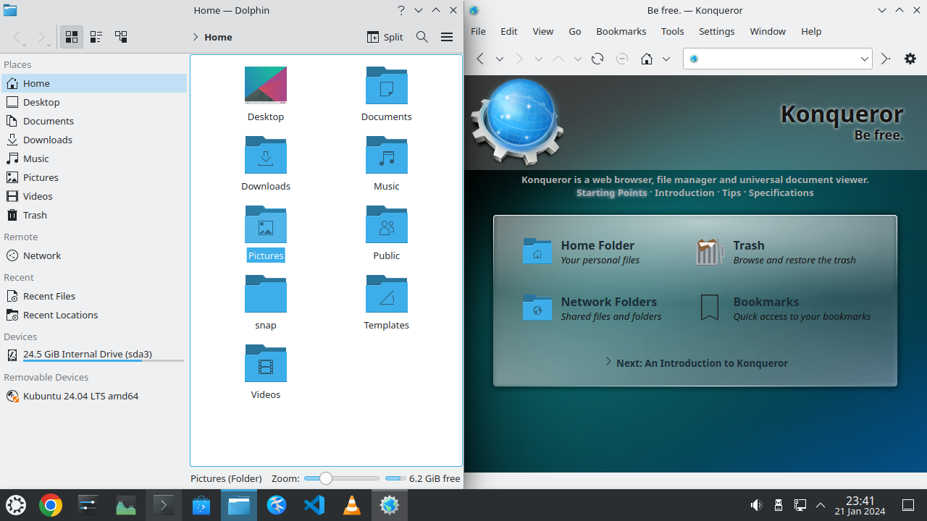
Task: Go back in Dolphin navigation
Action: [x=17, y=37]
